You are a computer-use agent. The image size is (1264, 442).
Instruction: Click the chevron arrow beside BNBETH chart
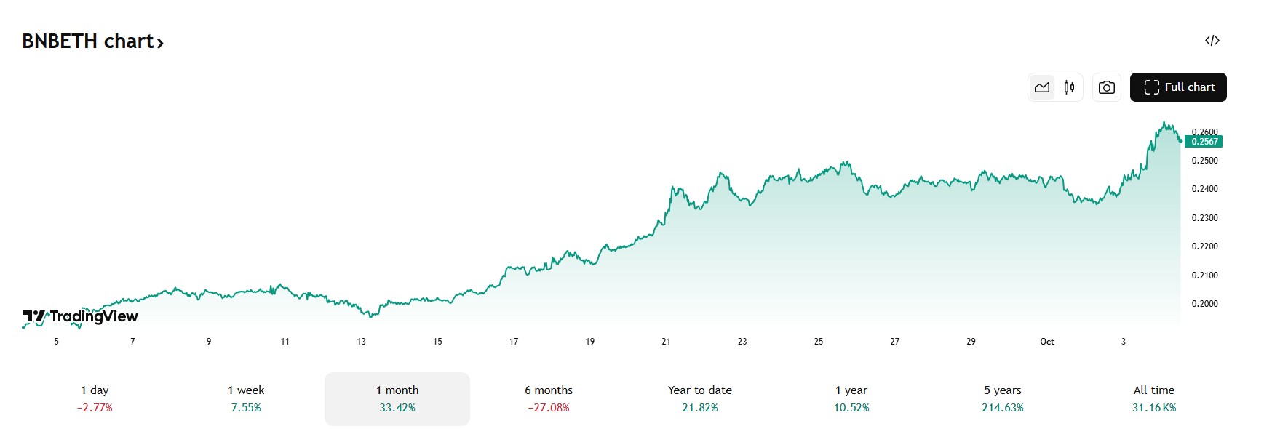[160, 44]
